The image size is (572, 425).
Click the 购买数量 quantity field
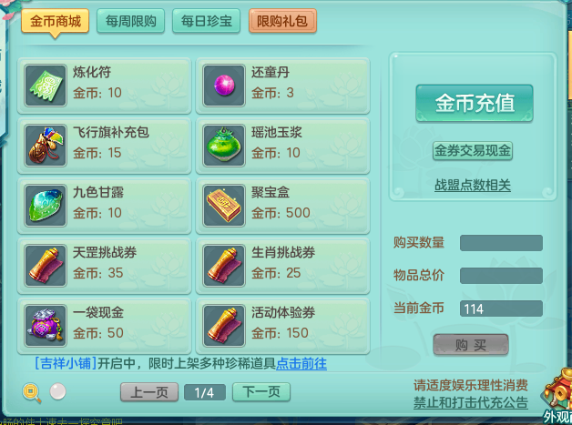coord(501,243)
